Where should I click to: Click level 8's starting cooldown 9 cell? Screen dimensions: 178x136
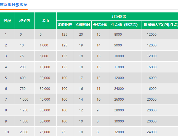click(100, 110)
